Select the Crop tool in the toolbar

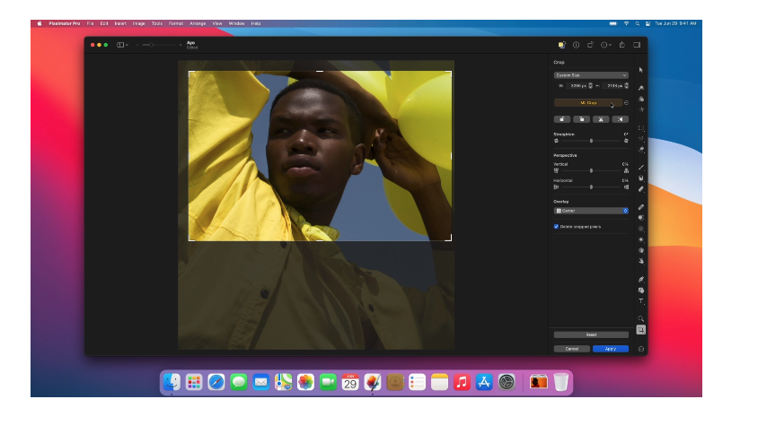tap(641, 330)
